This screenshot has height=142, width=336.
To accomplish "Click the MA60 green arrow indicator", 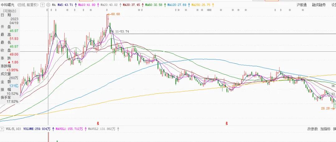I will tap(165, 5).
